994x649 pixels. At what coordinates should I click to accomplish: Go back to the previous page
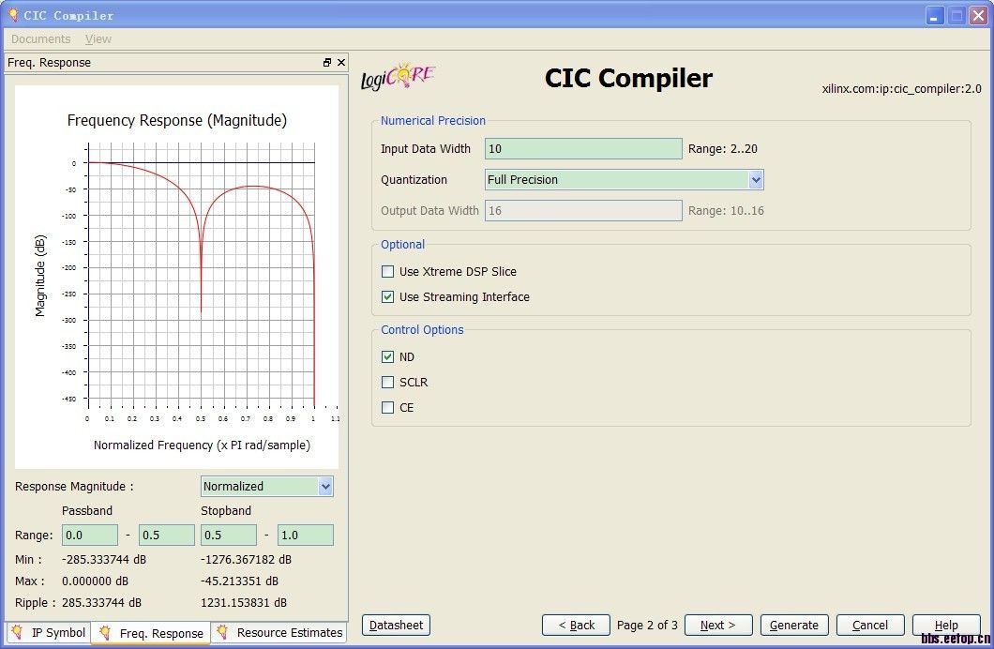click(x=577, y=625)
